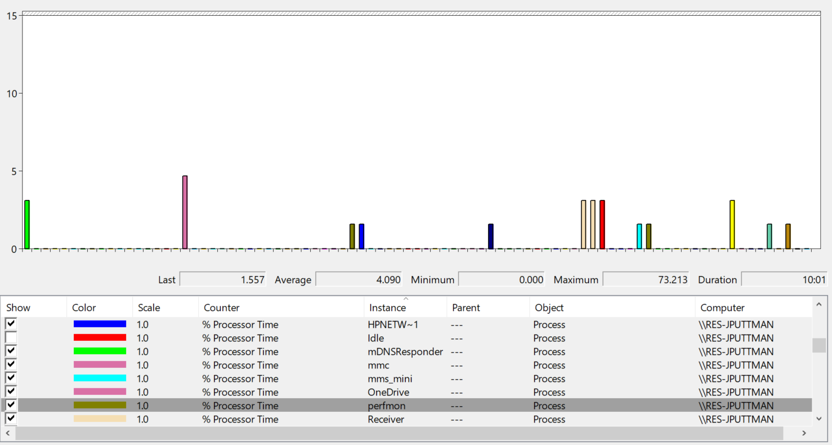Click the vertical scrollbar thumb in counter list
This screenshot has width=832, height=445.
(819, 345)
